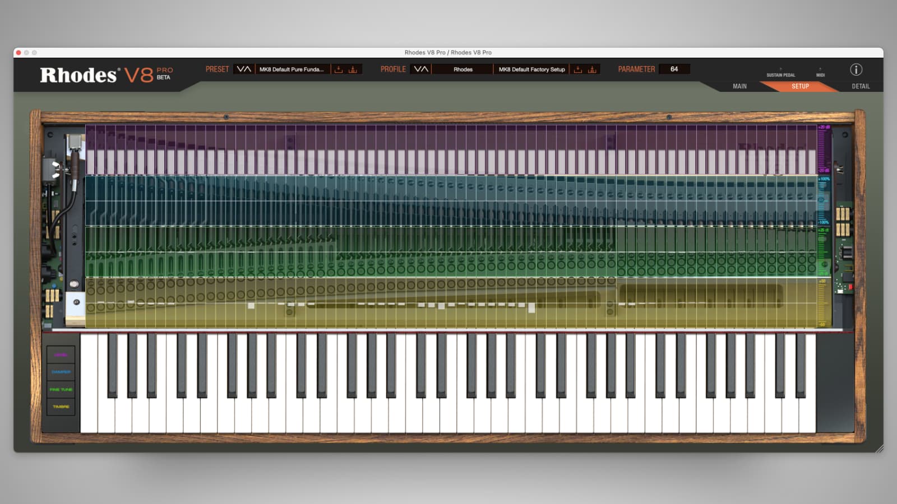Screen dimensions: 897x504
Task: Toggle the DAMPER layer button
Action: (x=61, y=371)
